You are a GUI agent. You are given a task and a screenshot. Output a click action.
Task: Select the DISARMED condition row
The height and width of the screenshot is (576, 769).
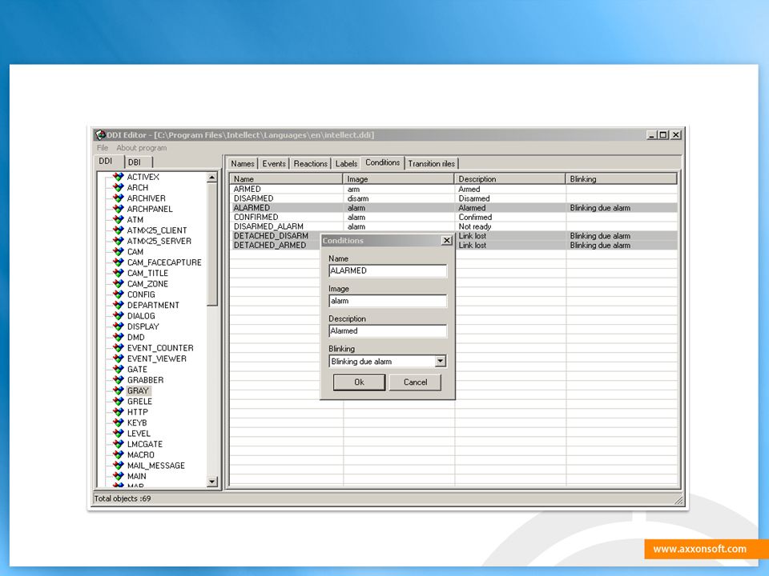454,198
